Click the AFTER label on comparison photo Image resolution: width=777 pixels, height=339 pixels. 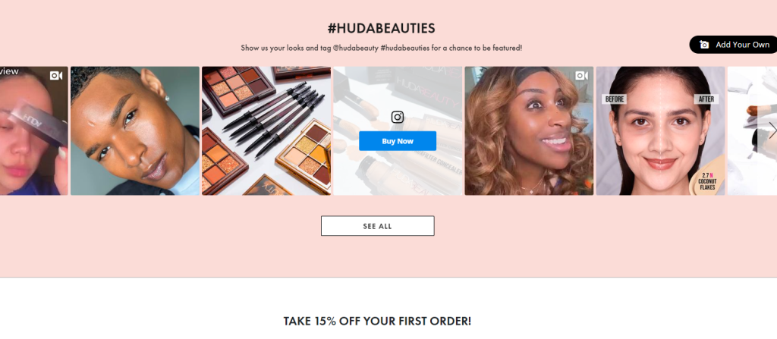[x=706, y=99]
